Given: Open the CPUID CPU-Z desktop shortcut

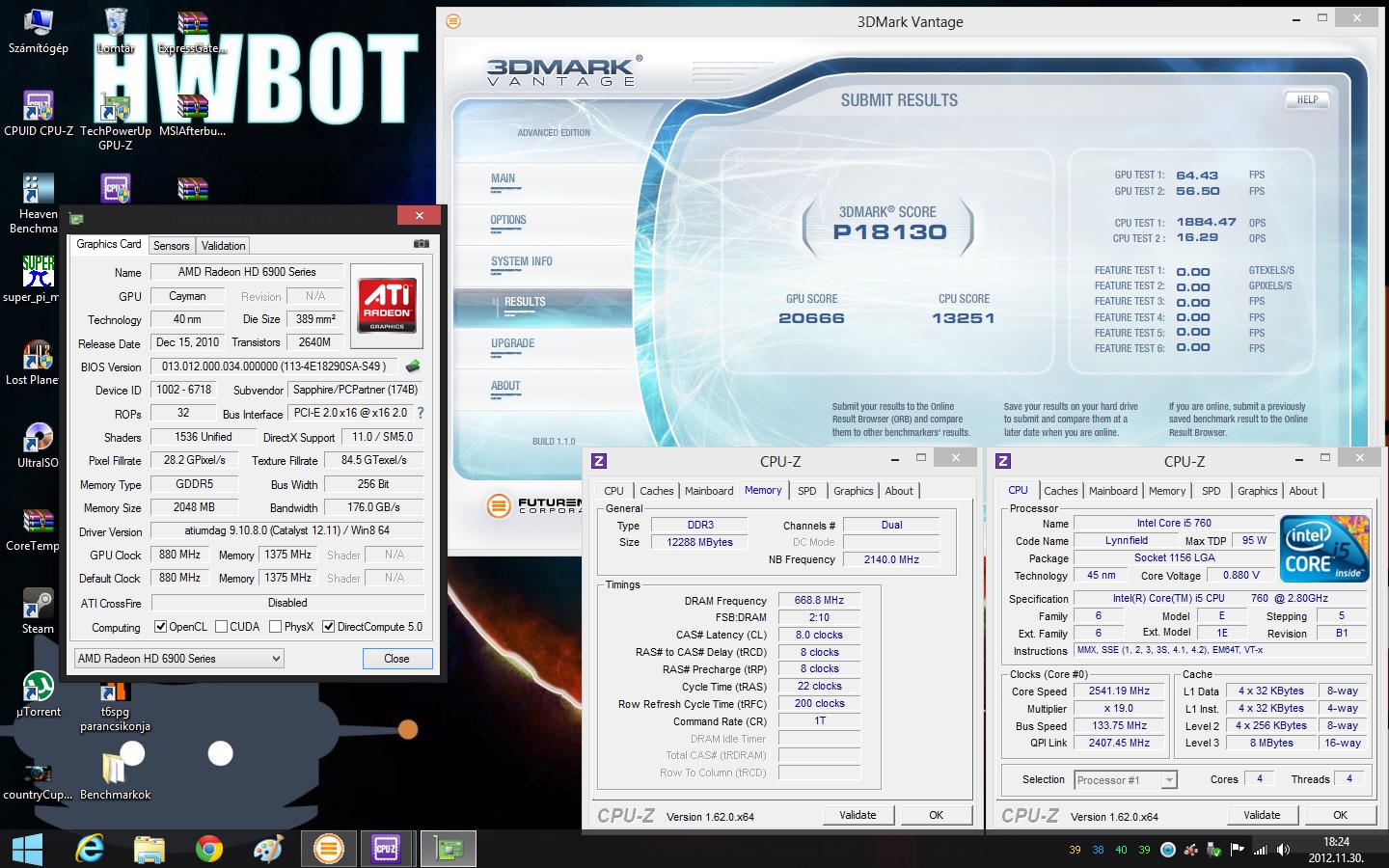Looking at the screenshot, I should (39, 114).
